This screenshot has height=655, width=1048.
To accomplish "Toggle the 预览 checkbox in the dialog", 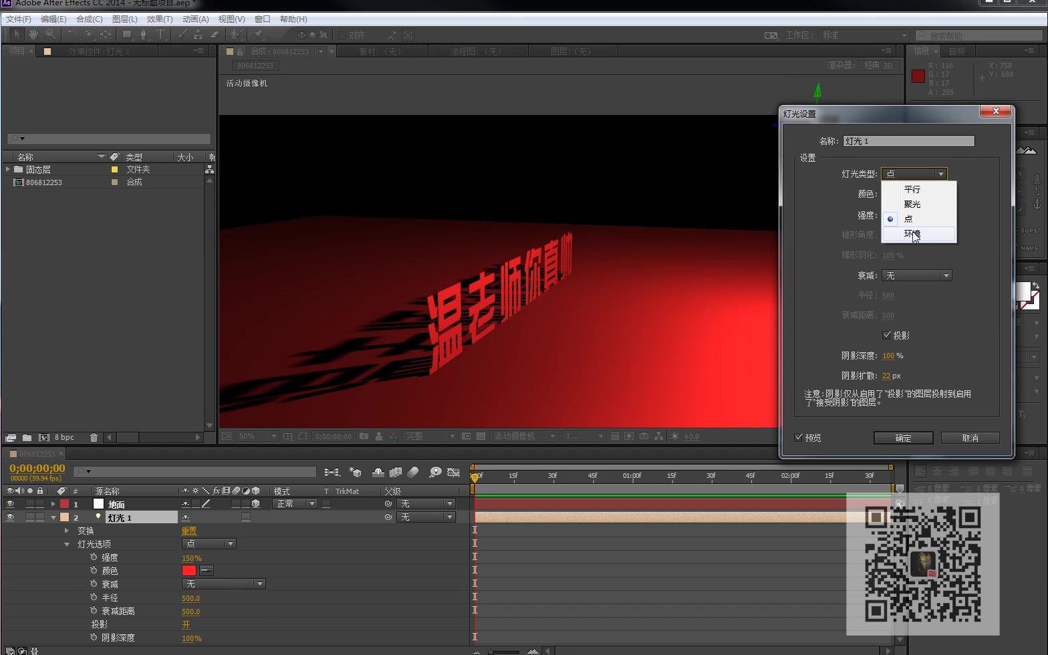I will (x=798, y=438).
